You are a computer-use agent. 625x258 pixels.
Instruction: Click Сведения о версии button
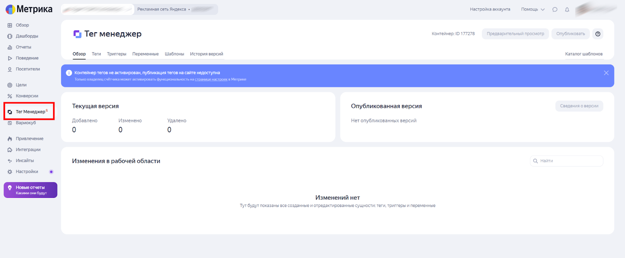coord(579,106)
